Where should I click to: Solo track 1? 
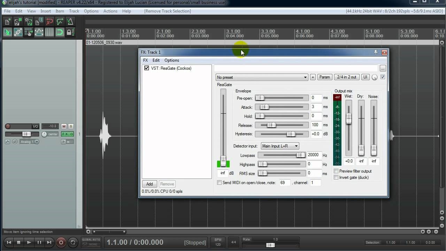(71, 126)
